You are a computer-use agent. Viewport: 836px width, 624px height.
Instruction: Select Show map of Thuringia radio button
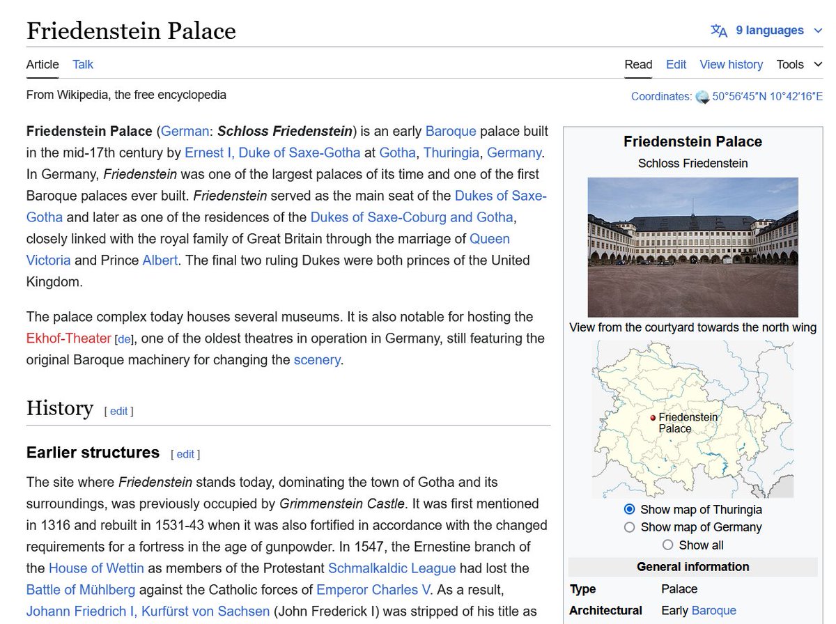coord(630,509)
